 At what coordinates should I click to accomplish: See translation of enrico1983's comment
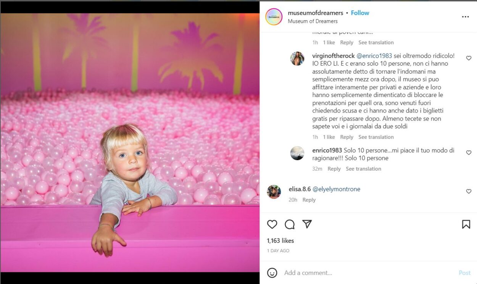[363, 169]
